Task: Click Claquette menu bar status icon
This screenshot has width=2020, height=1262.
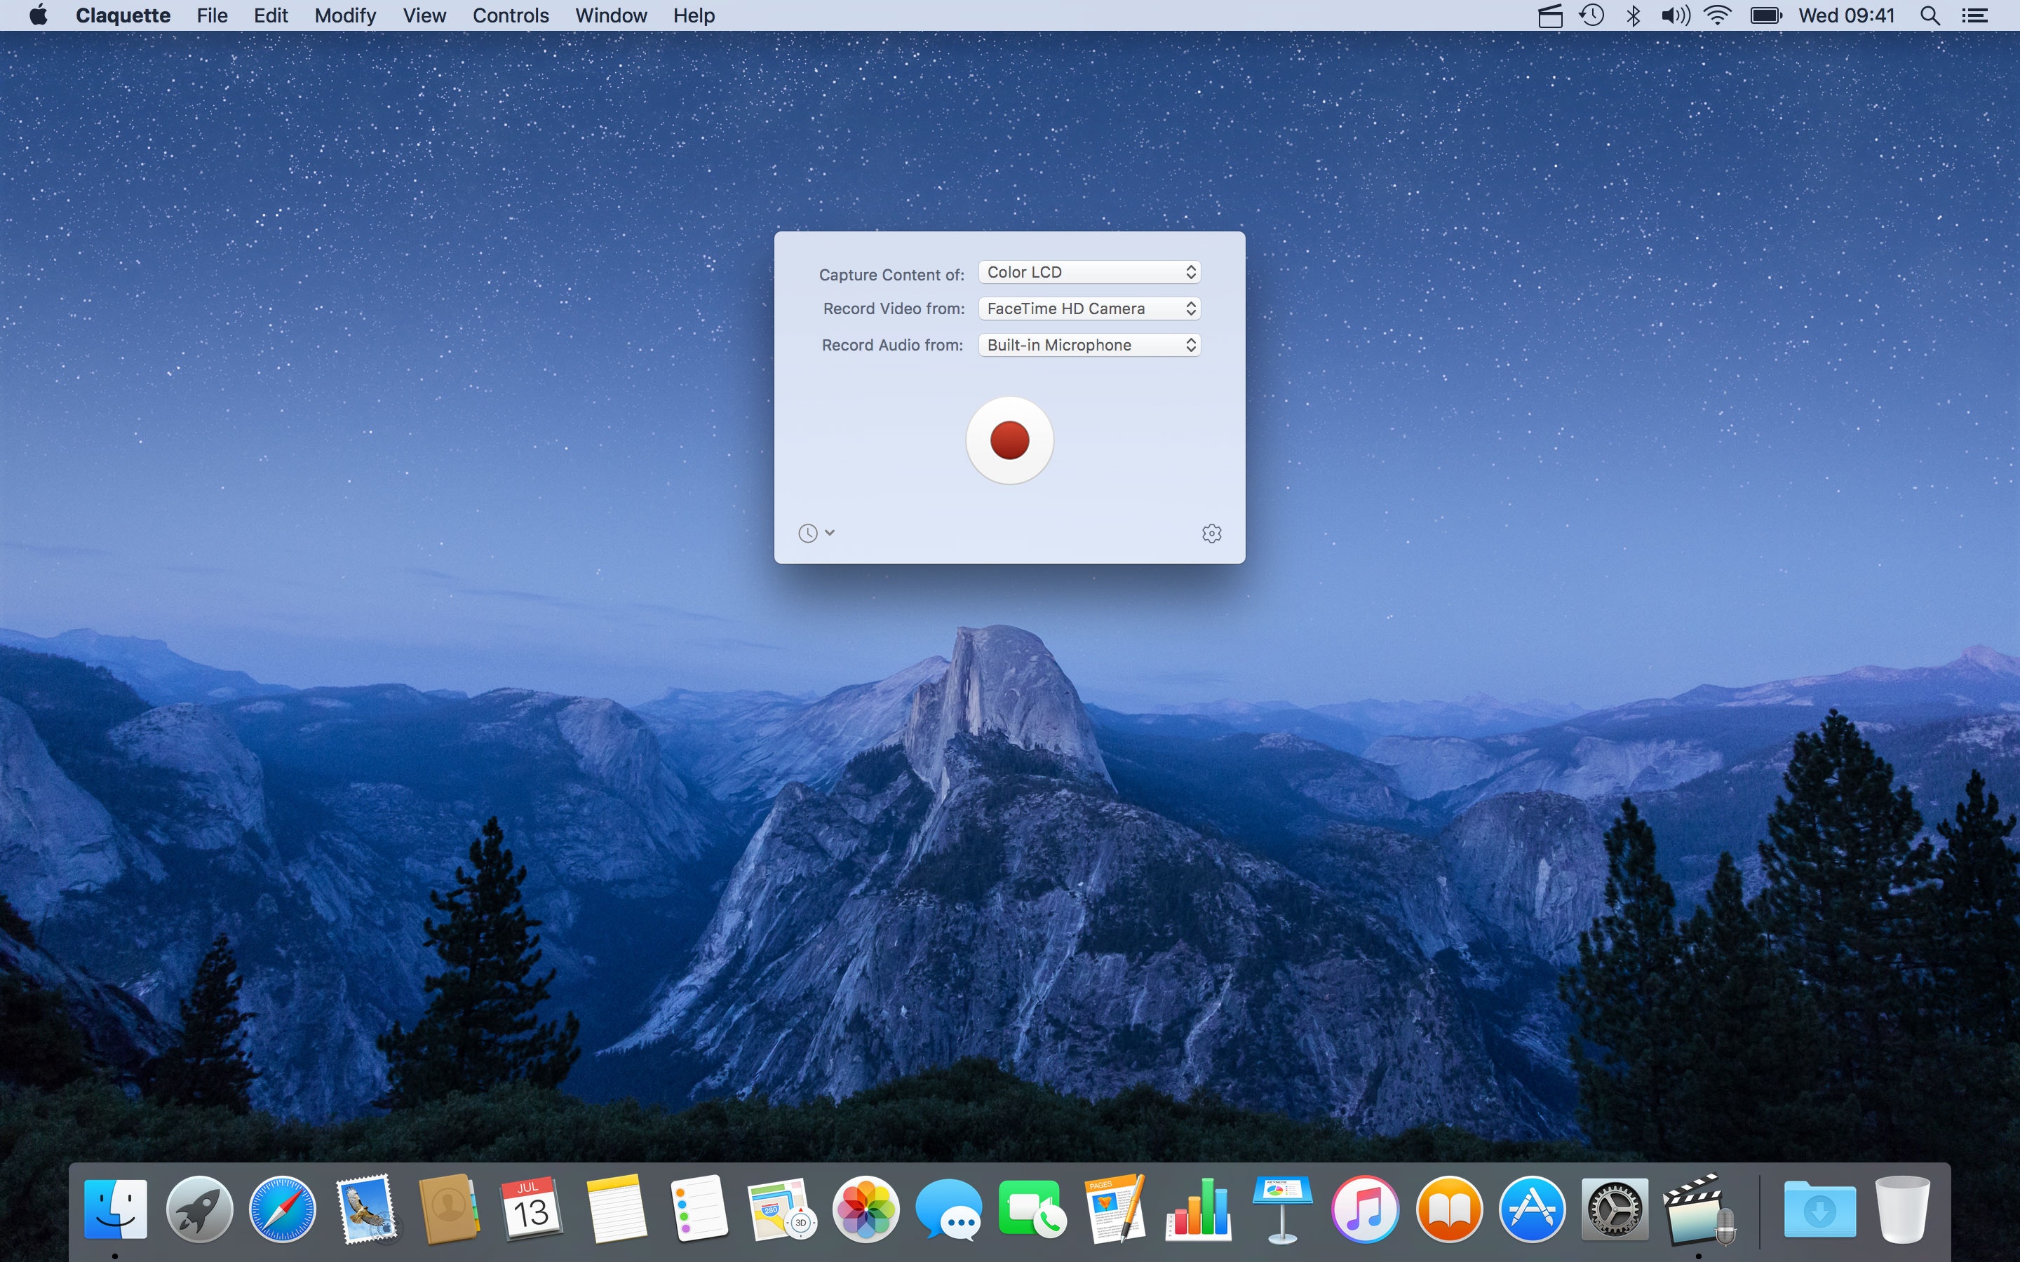Action: click(x=1549, y=16)
